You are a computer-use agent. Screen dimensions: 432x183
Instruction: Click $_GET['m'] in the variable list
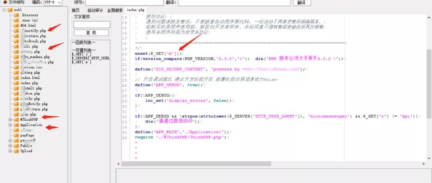click(81, 62)
